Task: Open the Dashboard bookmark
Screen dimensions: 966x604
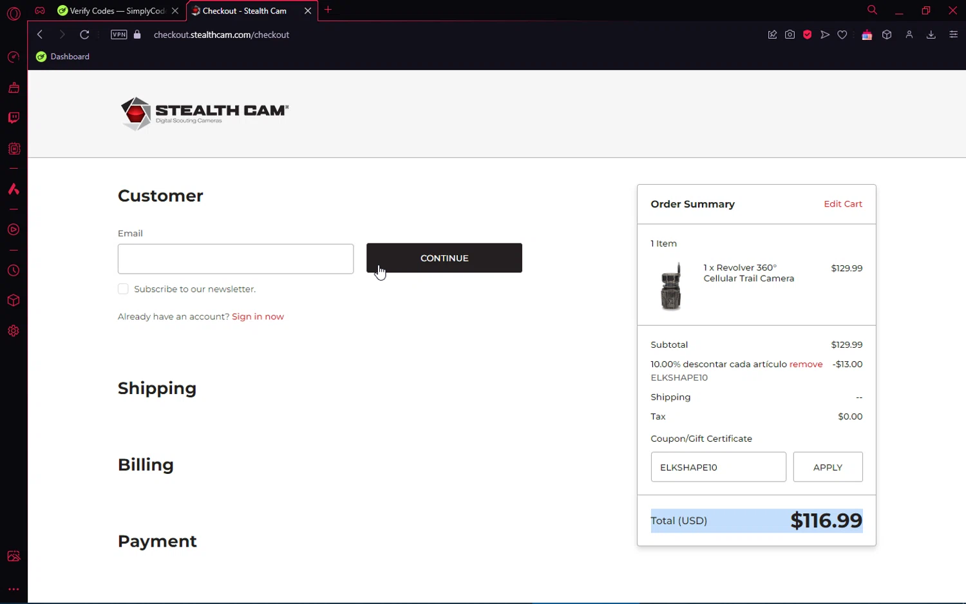Action: click(63, 57)
